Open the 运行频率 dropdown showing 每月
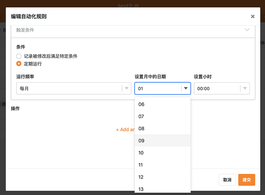Viewport: 265px width, 195px height. (x=74, y=88)
